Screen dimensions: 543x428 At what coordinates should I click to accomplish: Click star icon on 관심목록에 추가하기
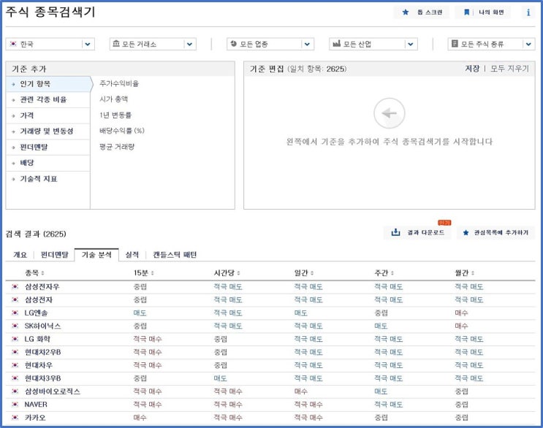coord(466,232)
